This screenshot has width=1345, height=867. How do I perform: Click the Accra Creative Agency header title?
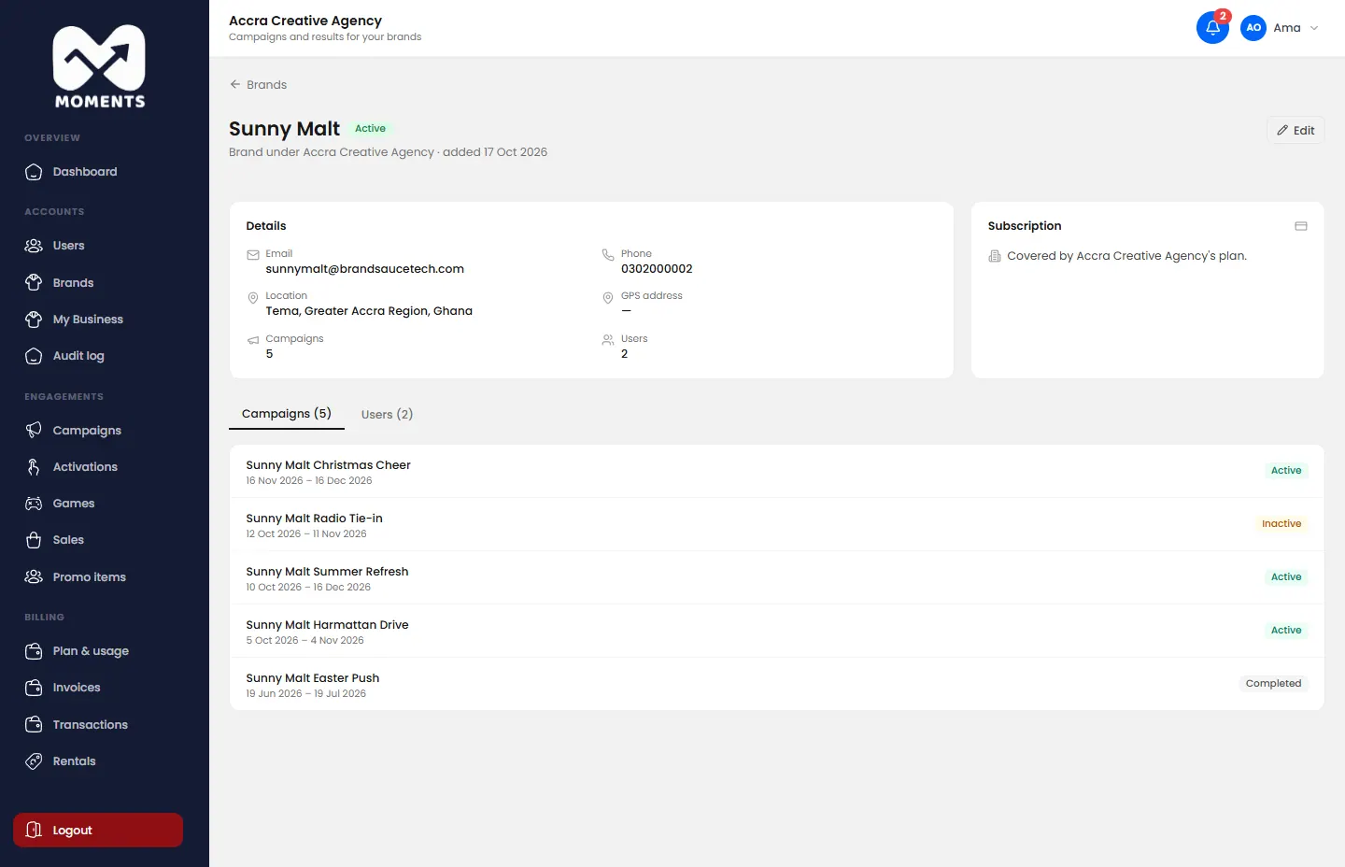pos(305,21)
